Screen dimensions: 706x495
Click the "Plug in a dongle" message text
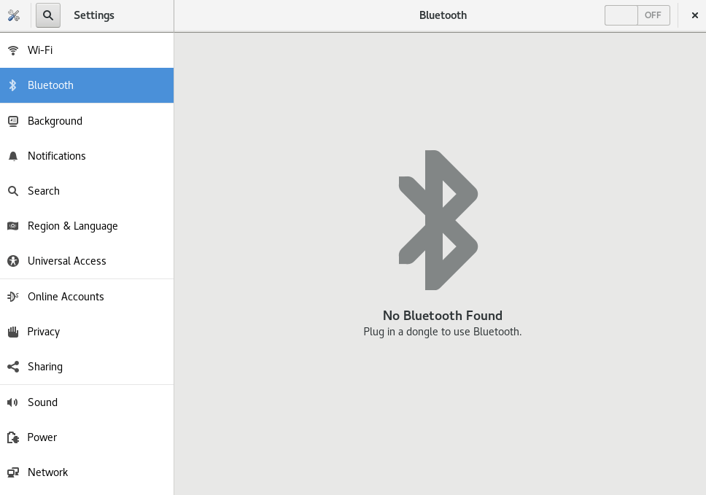(x=443, y=331)
